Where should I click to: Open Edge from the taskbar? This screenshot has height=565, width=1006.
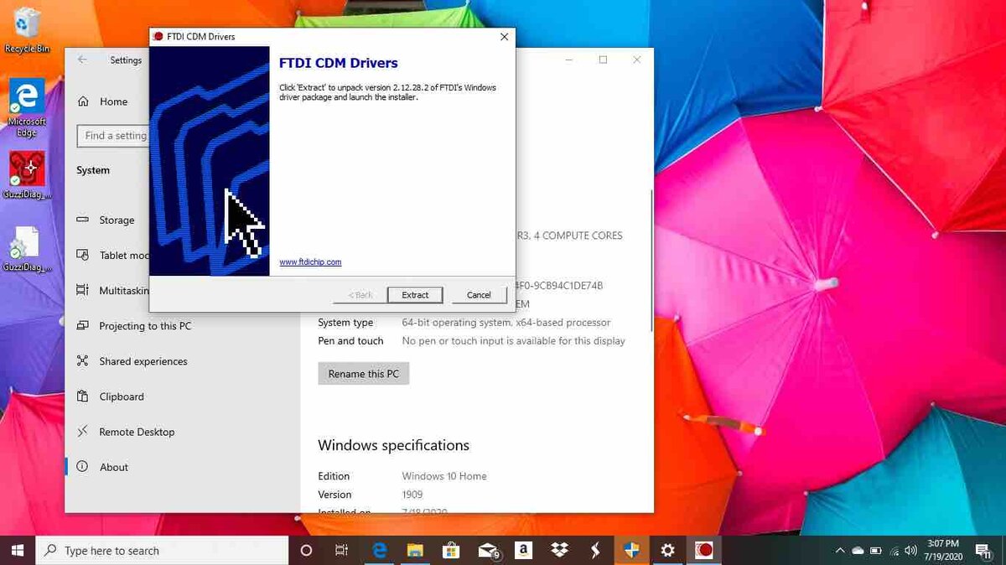point(379,551)
